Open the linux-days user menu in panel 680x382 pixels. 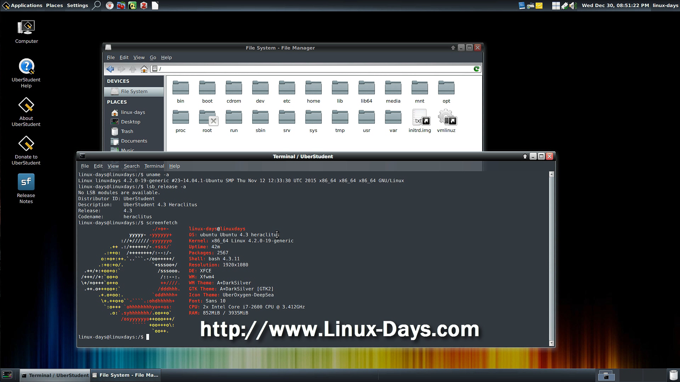tap(665, 5)
